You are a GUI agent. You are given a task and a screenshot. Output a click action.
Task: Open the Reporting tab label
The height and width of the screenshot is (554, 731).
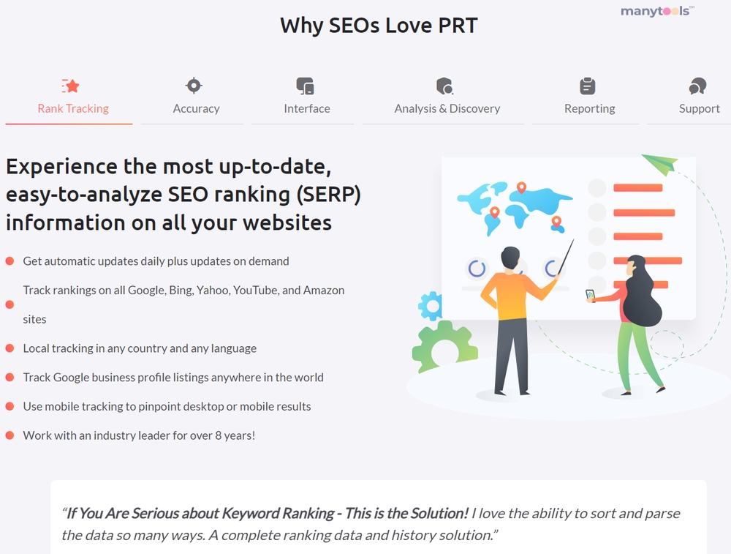pyautogui.click(x=590, y=109)
